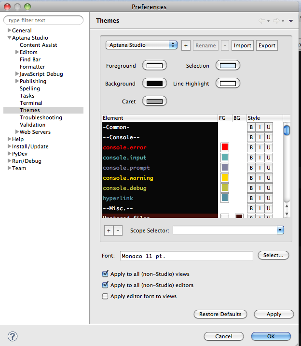Open the Troubleshooting preferences page
Viewport: 301px width, 346px height.
click(x=41, y=117)
